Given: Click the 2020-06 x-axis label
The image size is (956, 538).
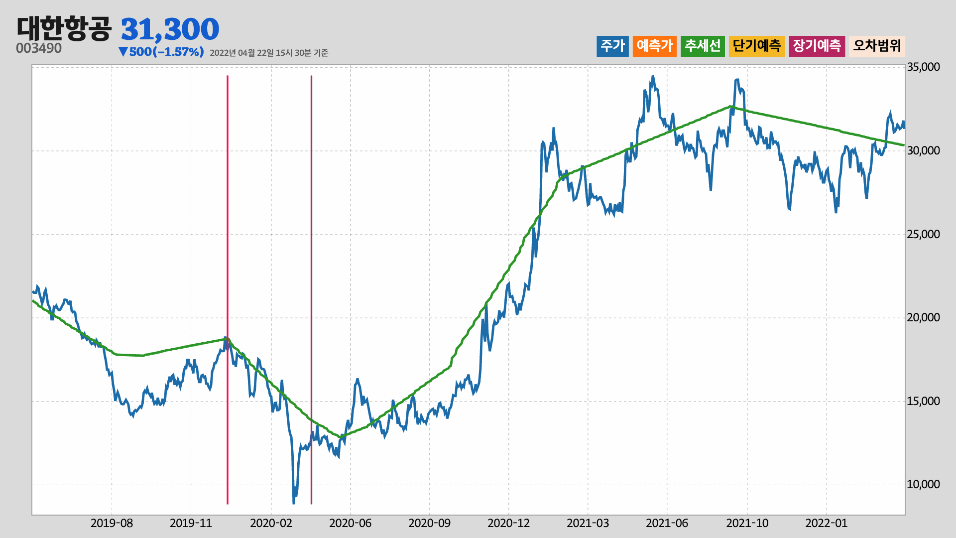Looking at the screenshot, I should coord(350,523).
